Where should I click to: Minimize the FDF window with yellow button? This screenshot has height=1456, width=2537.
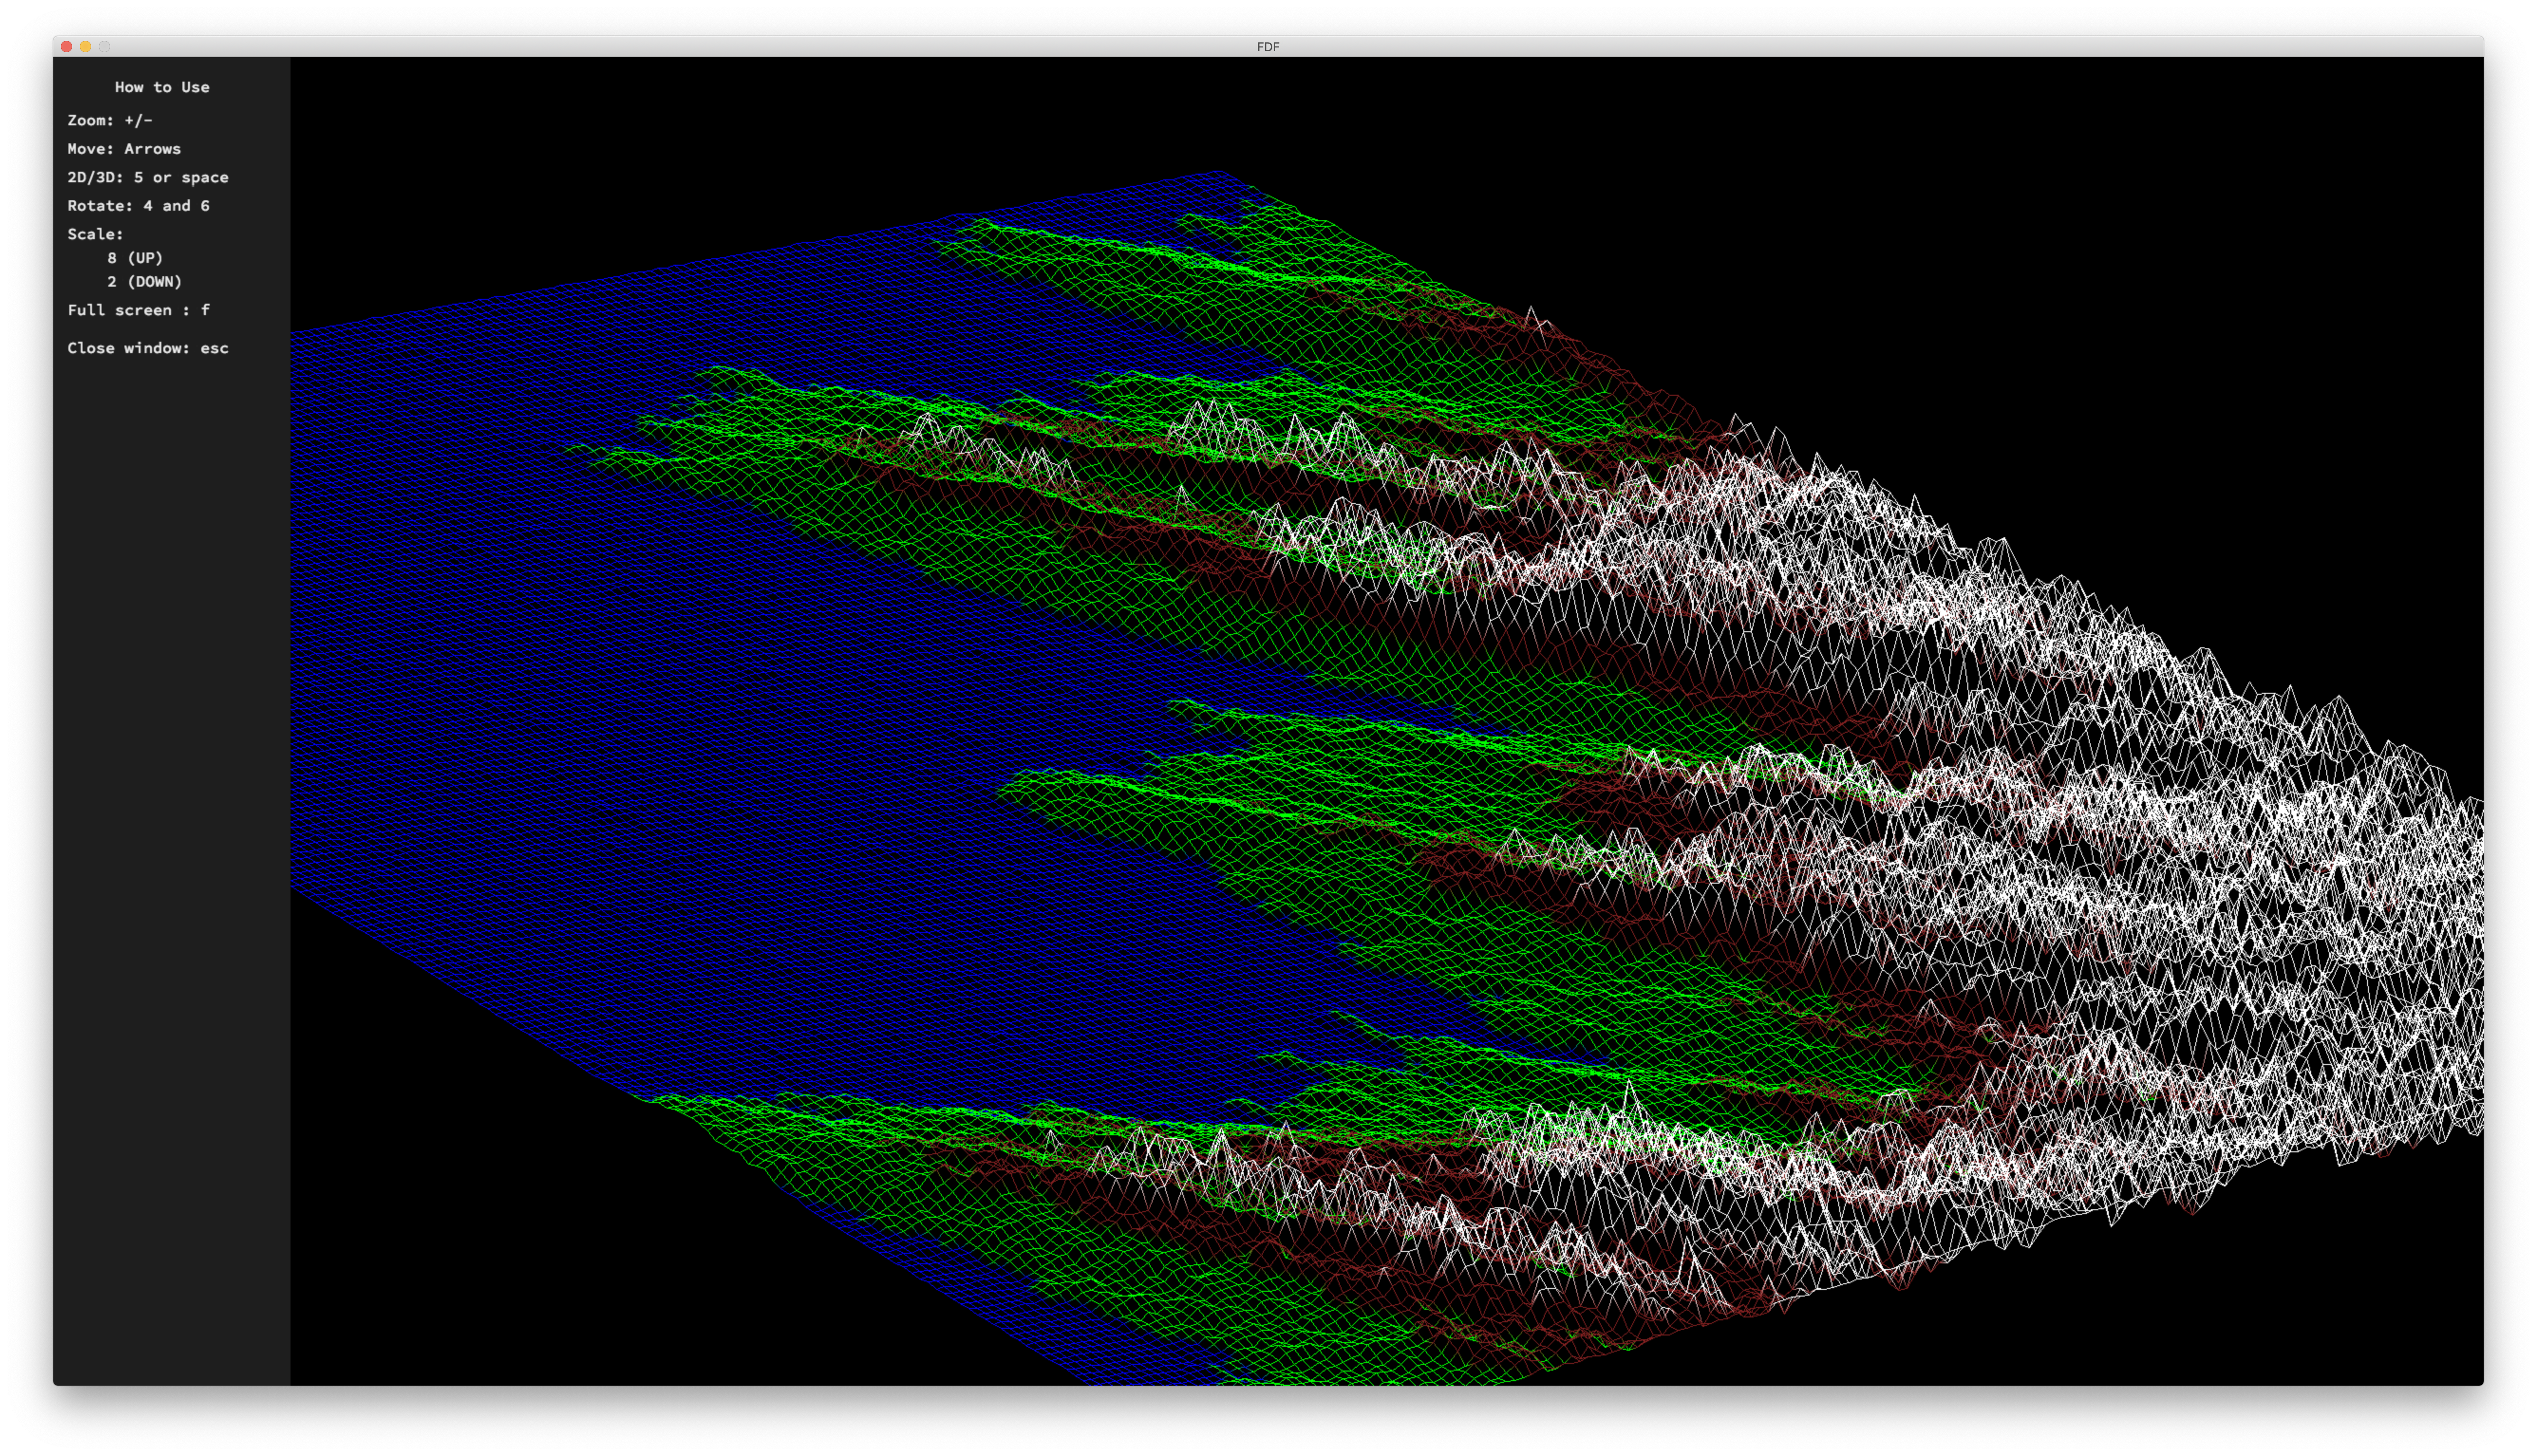click(x=86, y=47)
